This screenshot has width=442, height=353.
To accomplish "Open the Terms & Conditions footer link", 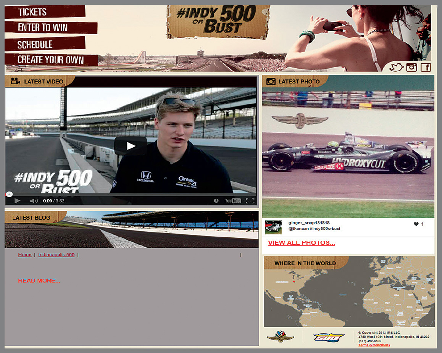I will [374, 345].
